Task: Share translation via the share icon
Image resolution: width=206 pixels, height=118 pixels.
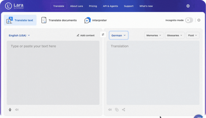Action: click(x=124, y=110)
